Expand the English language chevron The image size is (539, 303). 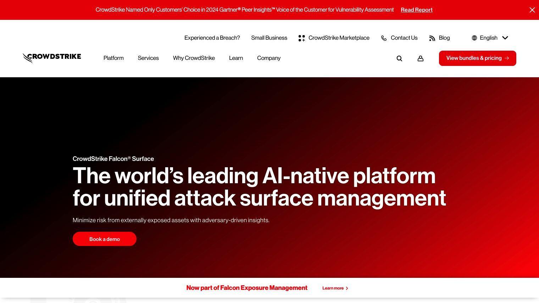pyautogui.click(x=505, y=38)
